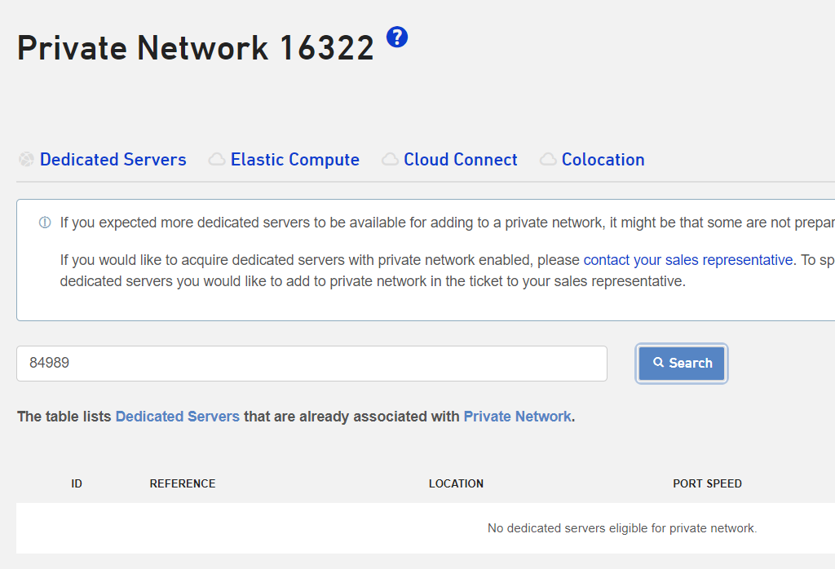
Task: Click the globe icon beside Dedicated Servers
Action: [x=27, y=160]
